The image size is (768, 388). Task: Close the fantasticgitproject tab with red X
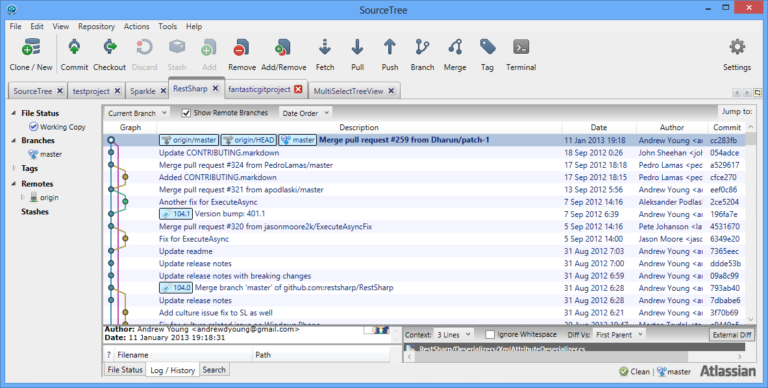pyautogui.click(x=298, y=89)
